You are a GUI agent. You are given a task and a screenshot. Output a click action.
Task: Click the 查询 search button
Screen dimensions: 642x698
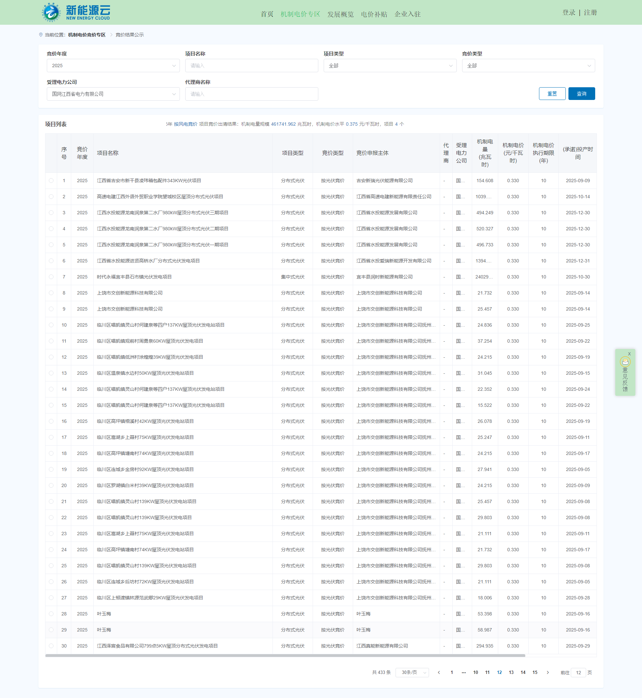coord(581,94)
